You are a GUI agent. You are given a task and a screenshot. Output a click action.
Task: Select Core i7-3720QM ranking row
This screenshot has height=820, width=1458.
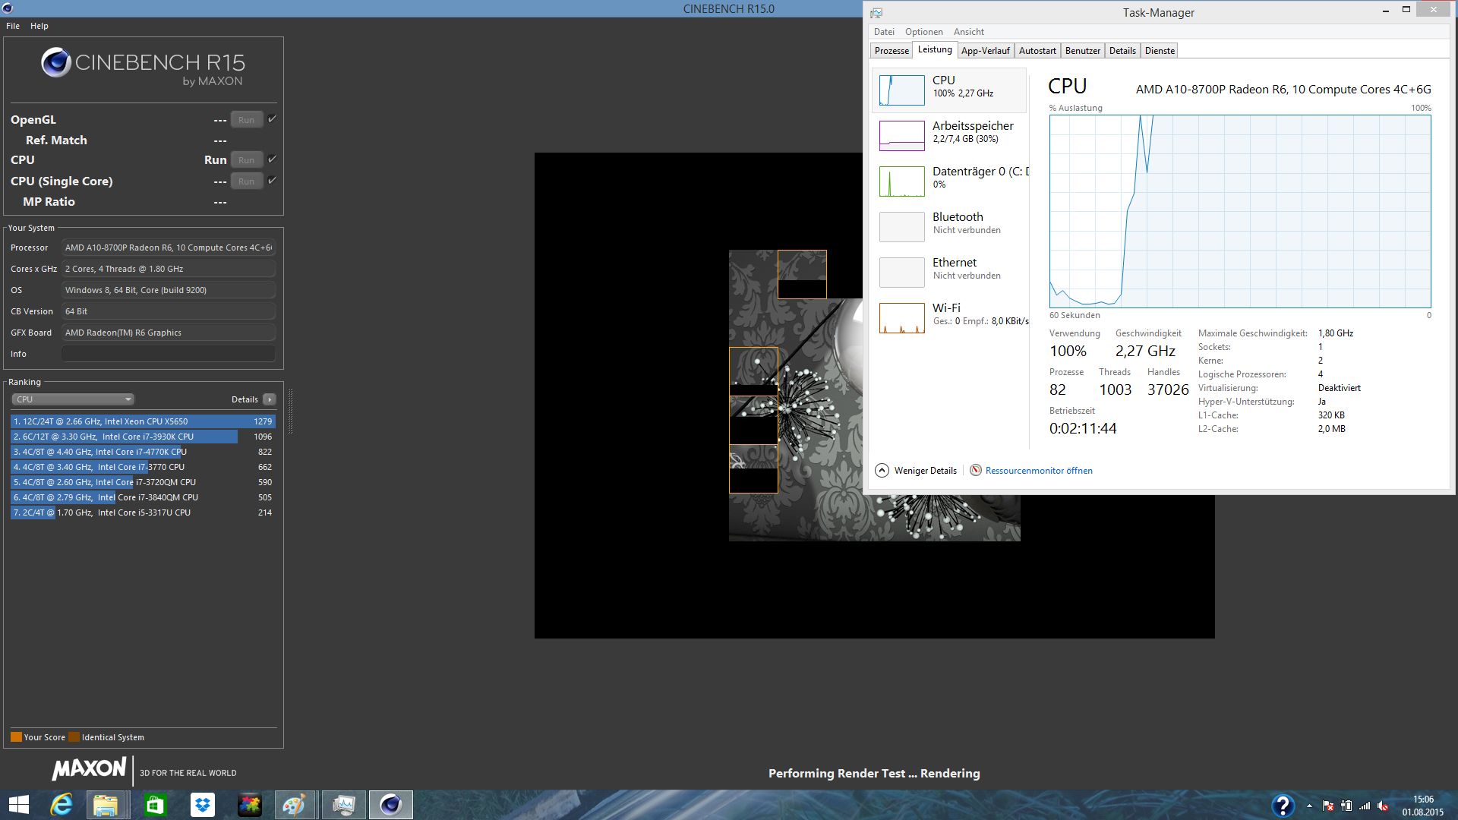143,482
